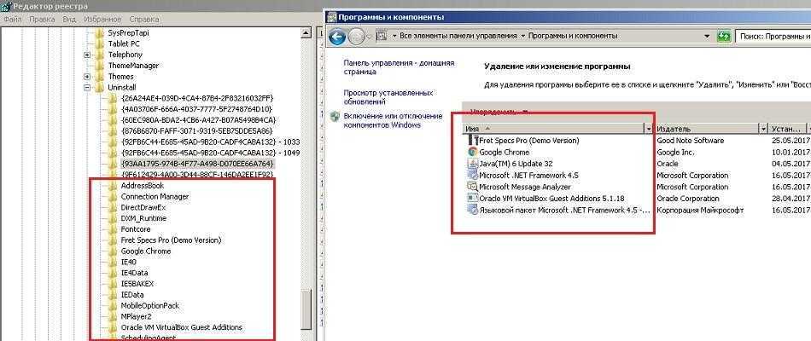811x341 pixels.
Task: Select the IE5BAKEX key
Action: click(137, 284)
